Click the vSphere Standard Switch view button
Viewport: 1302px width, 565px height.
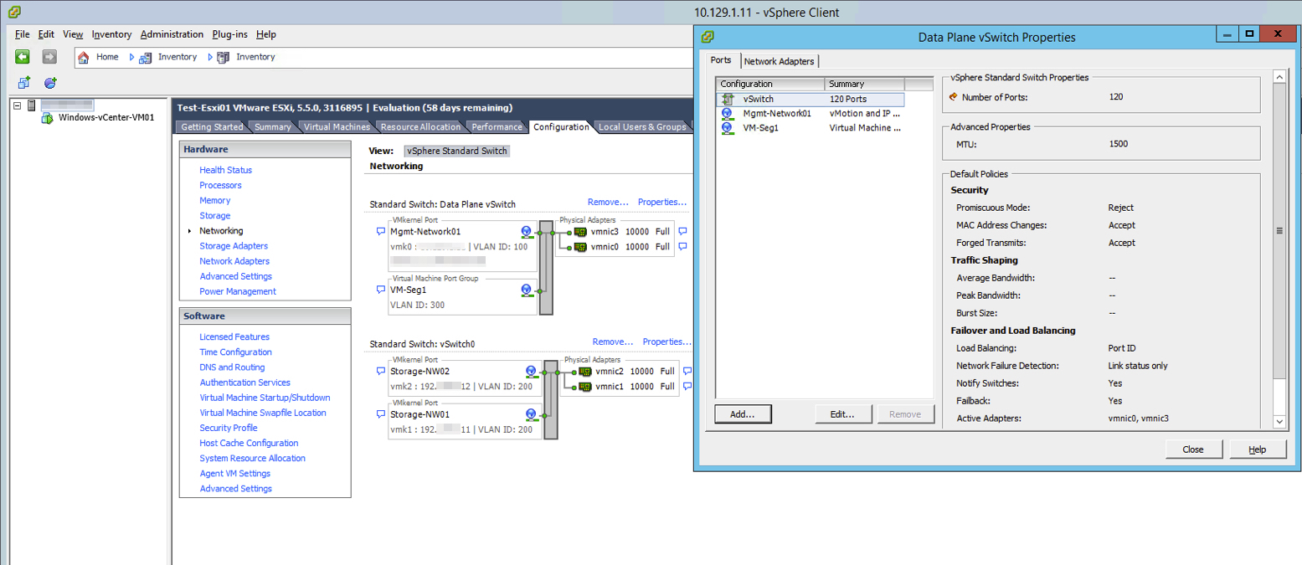pyautogui.click(x=456, y=151)
